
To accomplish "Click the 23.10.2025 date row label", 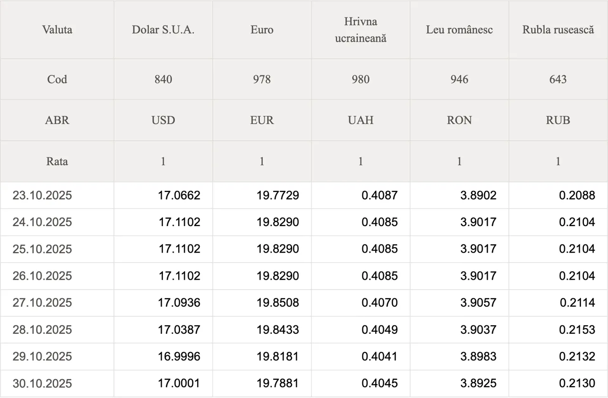I will [42, 195].
